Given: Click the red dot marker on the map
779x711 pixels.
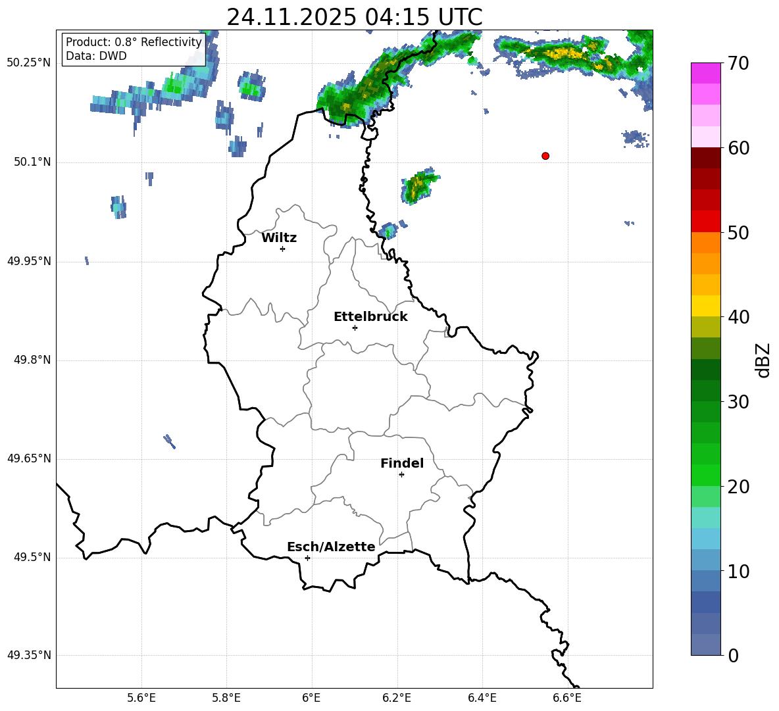Looking at the screenshot, I should 545,156.
